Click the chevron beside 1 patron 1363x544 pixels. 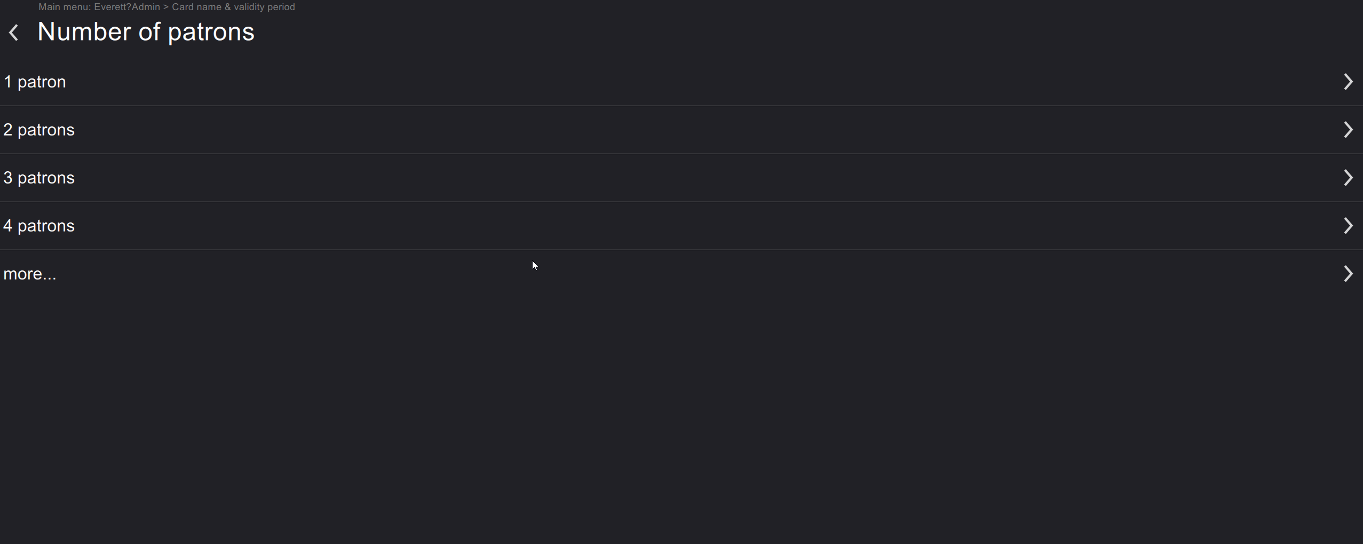(1348, 82)
